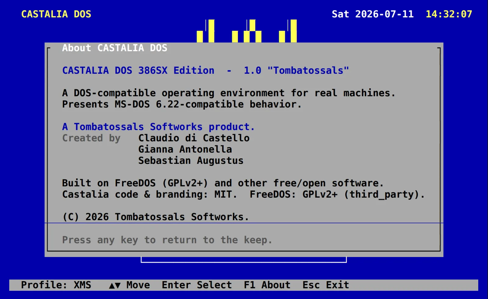Click the About CASTALIA DOS dialog title

coord(115,48)
